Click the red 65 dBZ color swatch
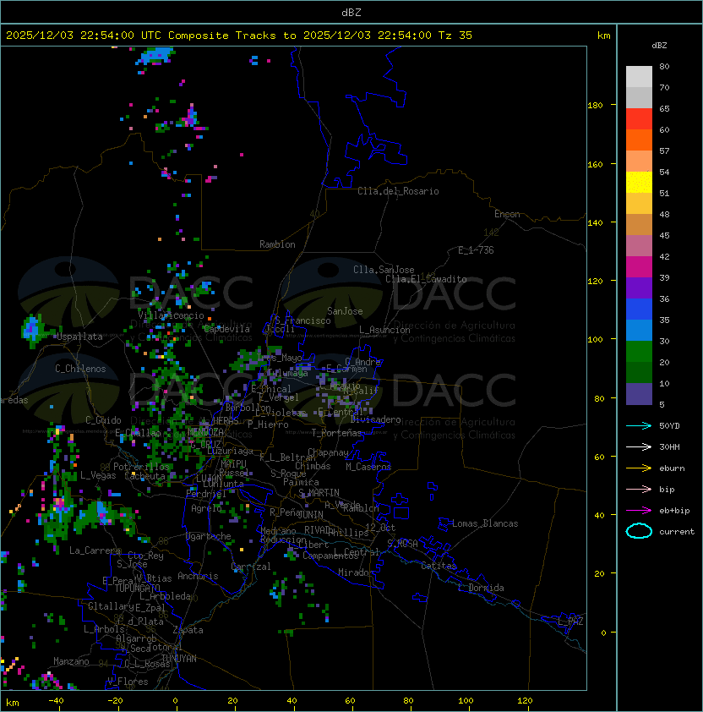Viewport: 703px width, 712px height. (x=639, y=119)
